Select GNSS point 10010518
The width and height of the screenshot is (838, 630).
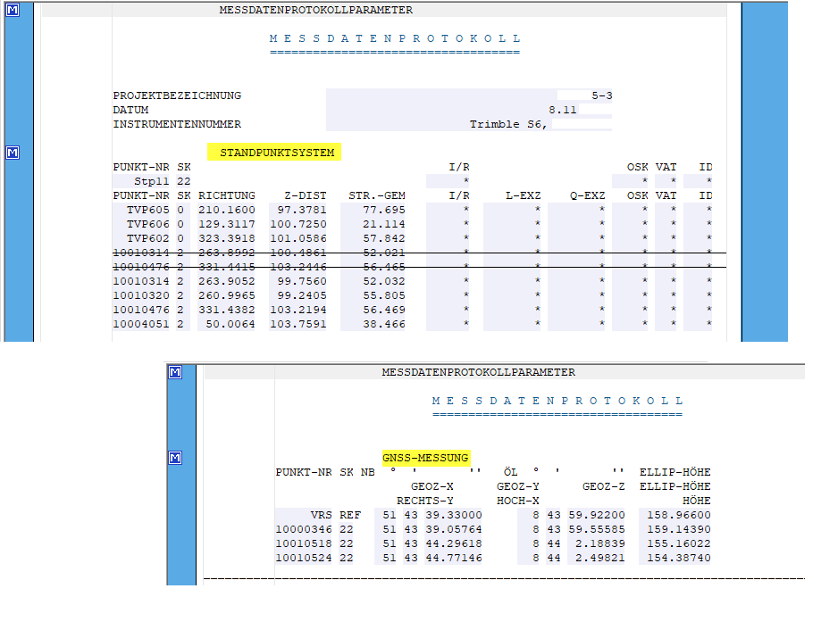304,543
